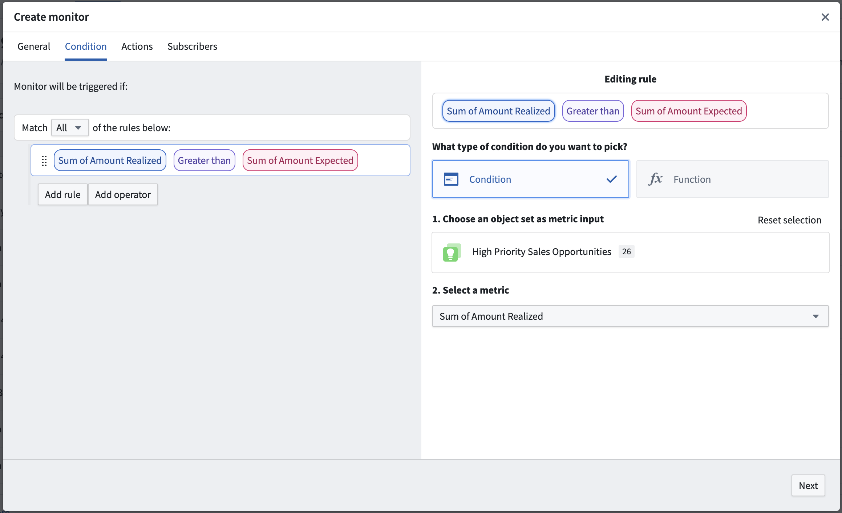This screenshot has width=842, height=513.
Task: Choose the Condition type option
Action: (530, 179)
